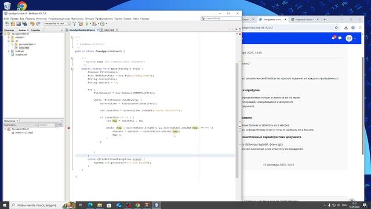
Task: Click the Redo arrow icon in toolbar
Action: (x=38, y=24)
